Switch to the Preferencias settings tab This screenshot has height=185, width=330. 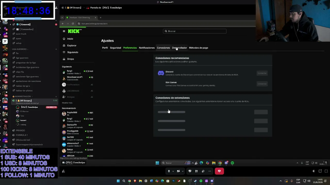tap(130, 48)
